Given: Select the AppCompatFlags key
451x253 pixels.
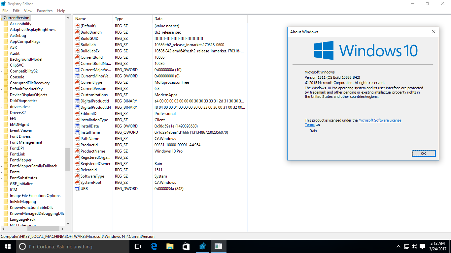Looking at the screenshot, I should point(25,42).
